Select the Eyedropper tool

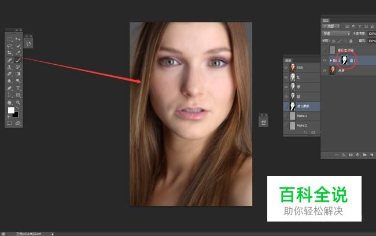tap(18, 53)
